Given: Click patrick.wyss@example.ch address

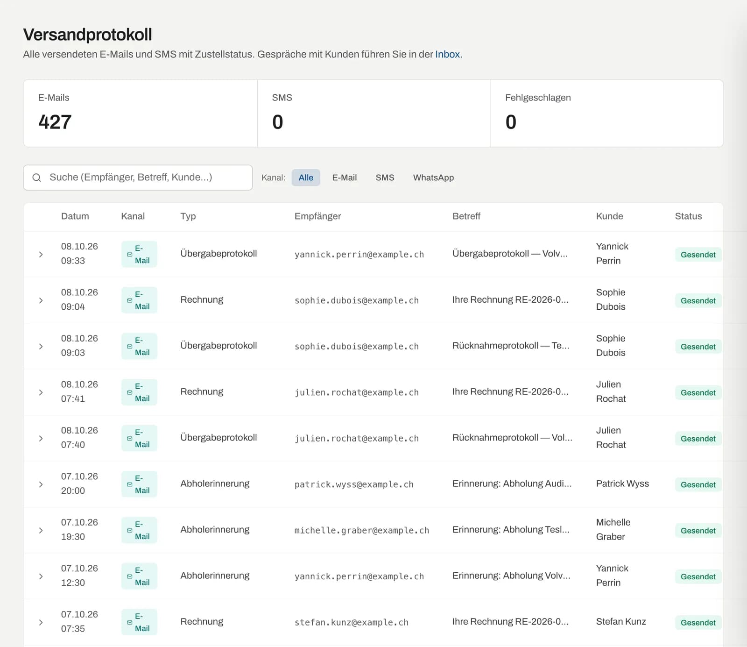Looking at the screenshot, I should (x=354, y=484).
